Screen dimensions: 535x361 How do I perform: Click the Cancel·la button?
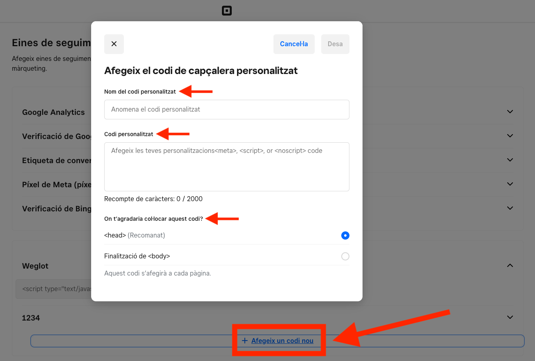pos(294,44)
